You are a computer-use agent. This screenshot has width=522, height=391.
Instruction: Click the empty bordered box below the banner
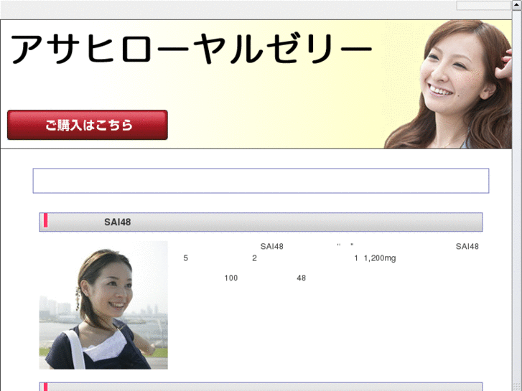click(261, 181)
